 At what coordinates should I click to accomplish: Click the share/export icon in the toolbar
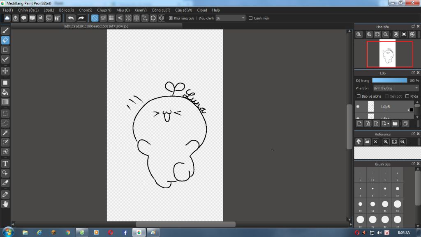click(x=15, y=18)
